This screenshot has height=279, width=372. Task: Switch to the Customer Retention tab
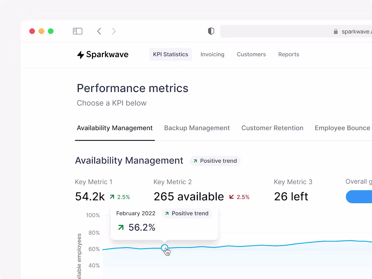click(272, 128)
